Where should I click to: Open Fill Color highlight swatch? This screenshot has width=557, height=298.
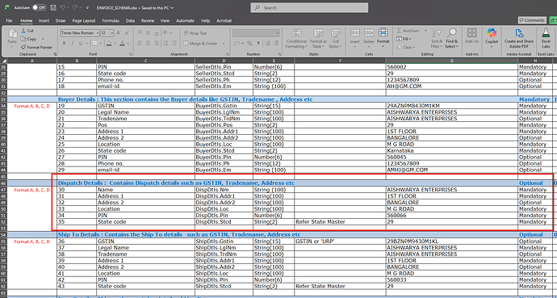click(109, 44)
